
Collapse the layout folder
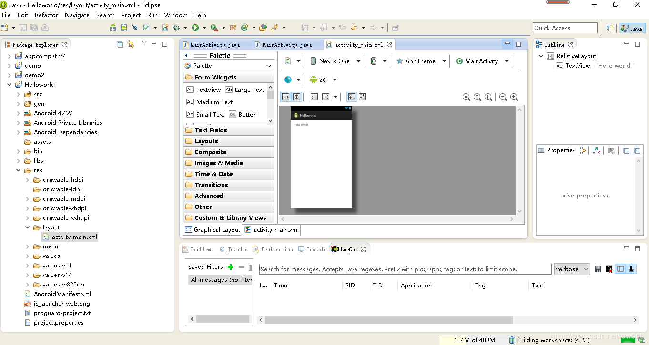coord(28,227)
